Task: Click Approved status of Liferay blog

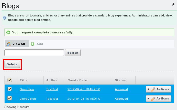Action: pyautogui.click(x=121, y=99)
